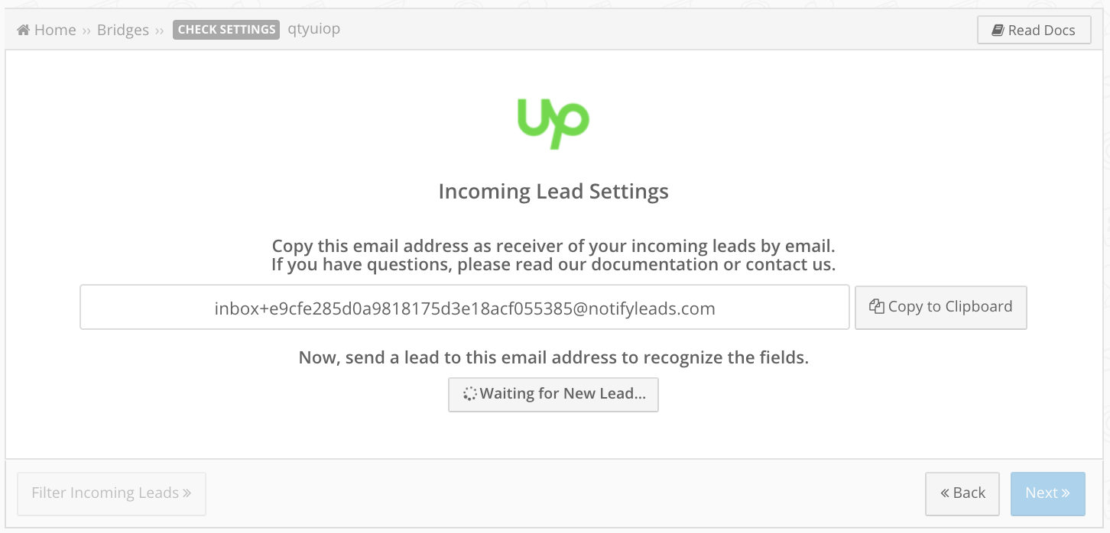Click the double chevron on the Back button
The image size is (1110, 533).
945,493
